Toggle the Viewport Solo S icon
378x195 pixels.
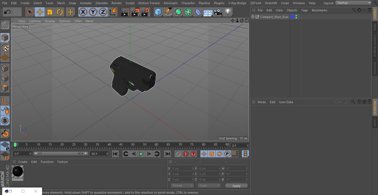click(x=5, y=121)
